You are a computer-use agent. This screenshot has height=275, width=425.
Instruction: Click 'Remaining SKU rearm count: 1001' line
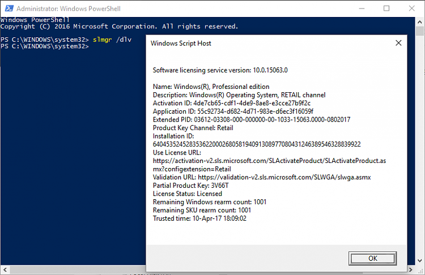coord(202,210)
